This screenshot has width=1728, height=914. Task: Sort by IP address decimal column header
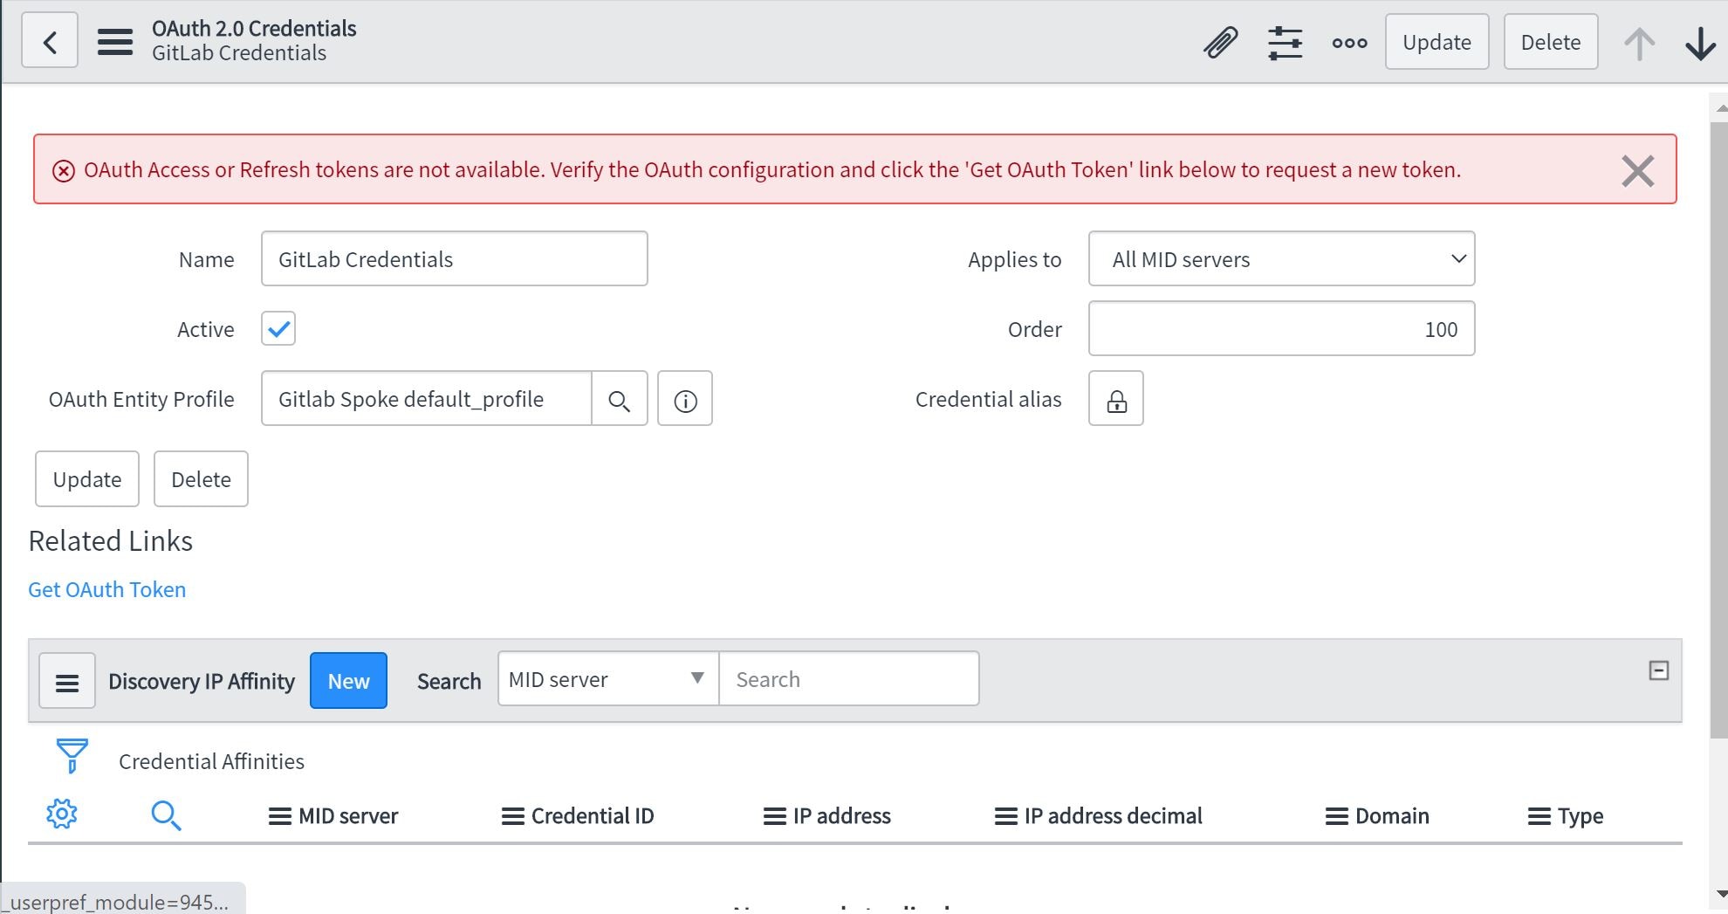tap(1114, 816)
